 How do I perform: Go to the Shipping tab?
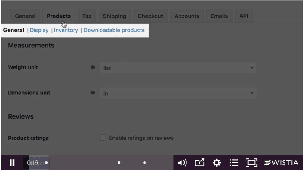click(115, 16)
